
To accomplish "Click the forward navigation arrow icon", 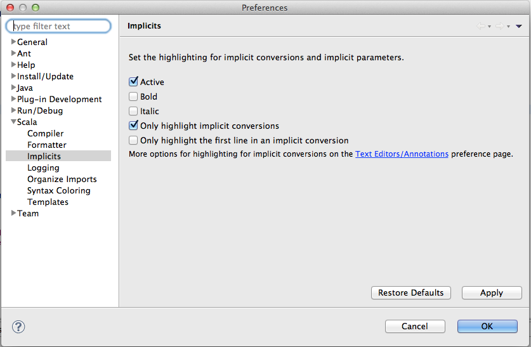I will pyautogui.click(x=499, y=26).
